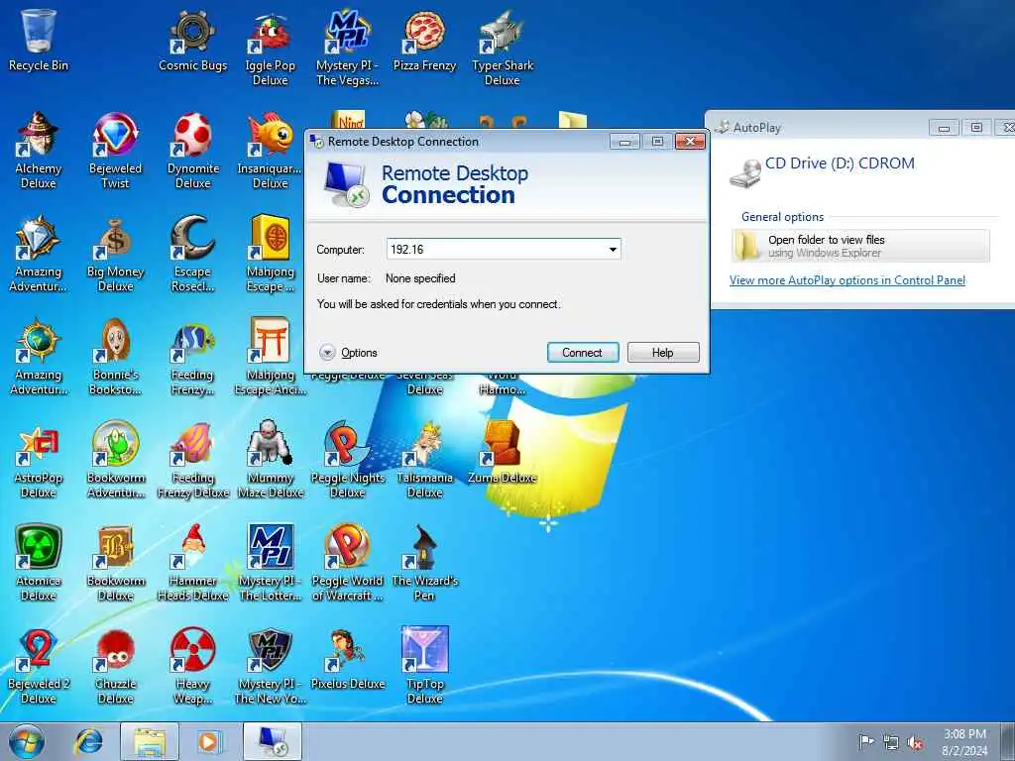Select Atomica Deluxe icon
Image resolution: width=1015 pixels, height=761 pixels.
[38, 564]
